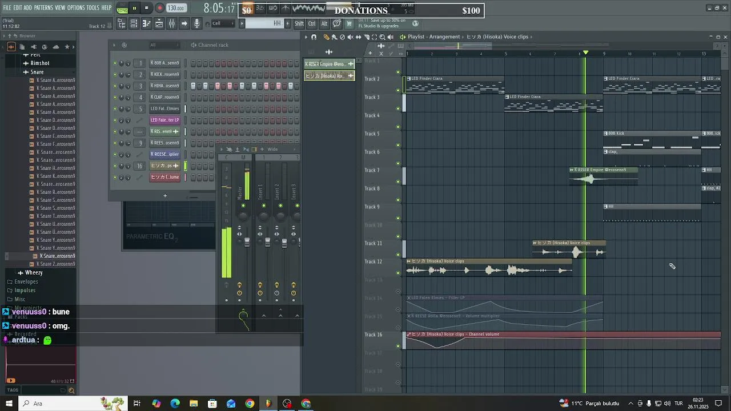Select the Playlist zoom magnifier tool
The image size is (731, 411).
pyautogui.click(x=382, y=37)
